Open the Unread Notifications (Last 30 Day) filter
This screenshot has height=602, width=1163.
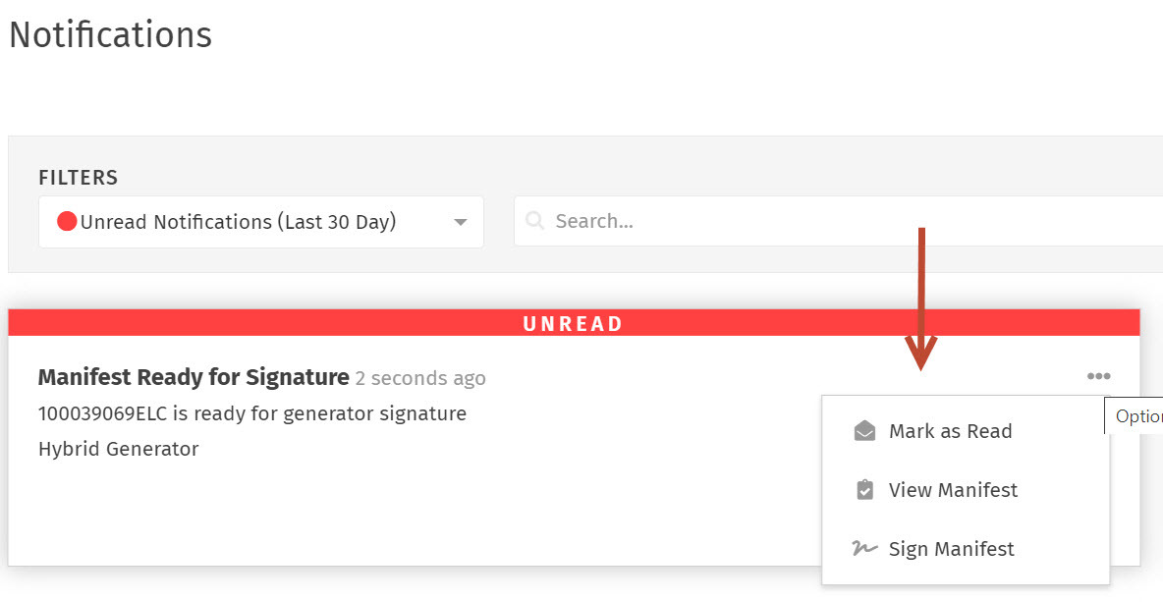pyautogui.click(x=261, y=222)
